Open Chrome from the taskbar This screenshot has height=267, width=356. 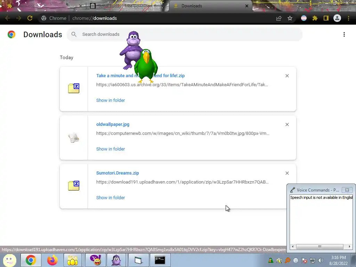point(31,260)
